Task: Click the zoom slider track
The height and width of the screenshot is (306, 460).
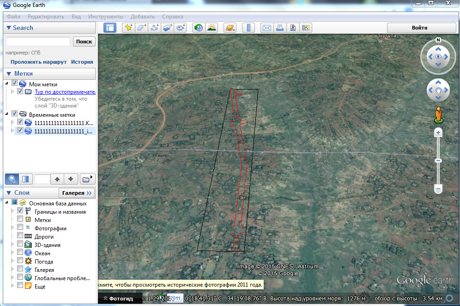Action: click(x=438, y=173)
